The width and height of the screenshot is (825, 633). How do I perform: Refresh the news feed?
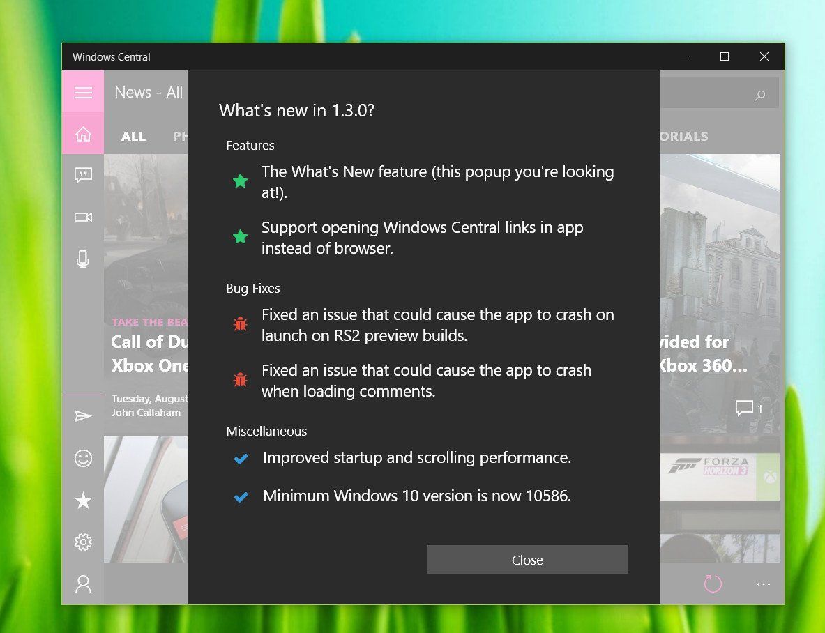coord(711,584)
